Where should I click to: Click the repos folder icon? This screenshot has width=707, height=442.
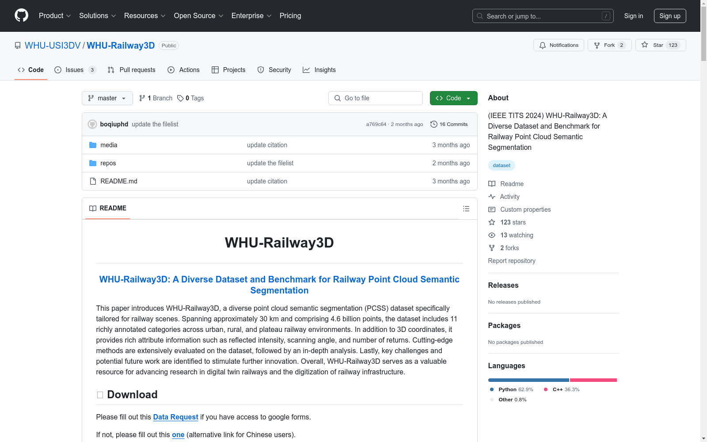pos(93,163)
